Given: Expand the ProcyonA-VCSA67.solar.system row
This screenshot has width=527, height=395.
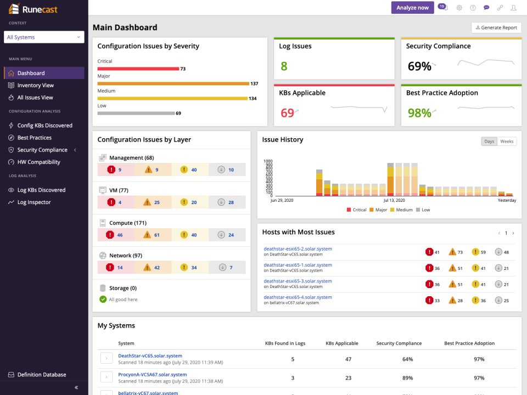Looking at the screenshot, I should coord(106,377).
